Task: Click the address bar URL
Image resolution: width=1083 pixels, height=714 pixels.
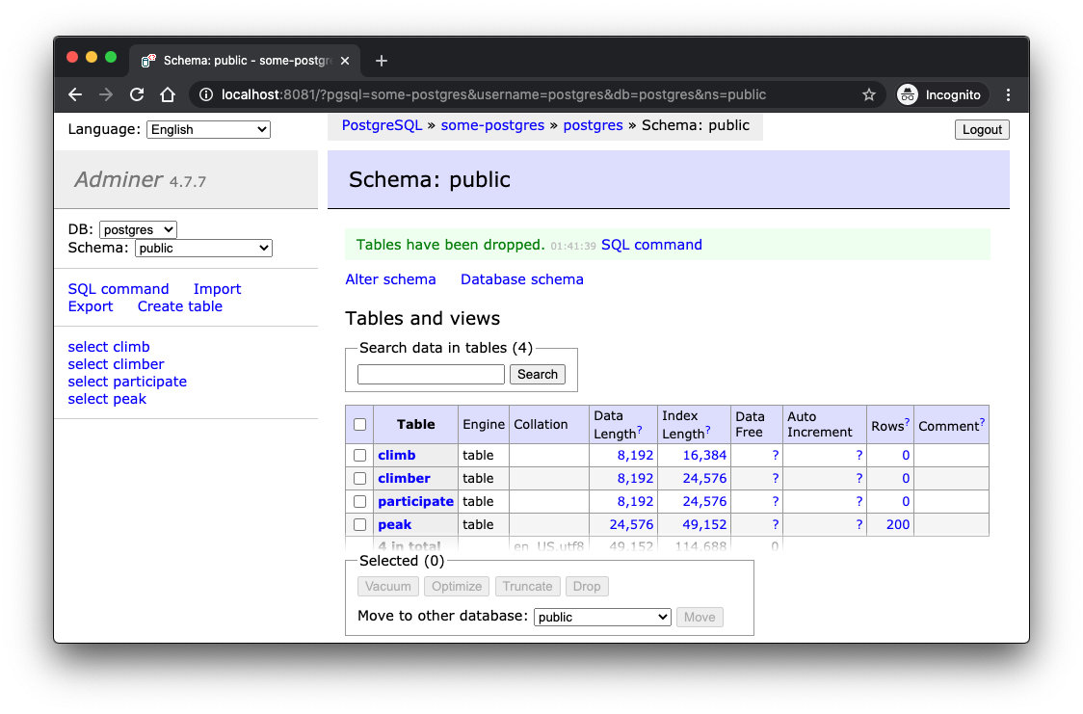Action: click(x=493, y=94)
